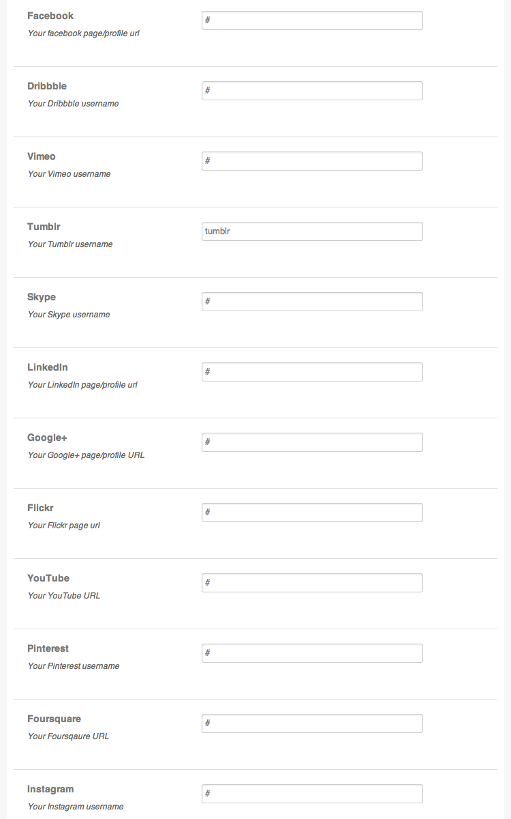Image resolution: width=511 pixels, height=819 pixels.
Task: Click 'Your Foursqaure URL' description text
Action: [x=68, y=736]
